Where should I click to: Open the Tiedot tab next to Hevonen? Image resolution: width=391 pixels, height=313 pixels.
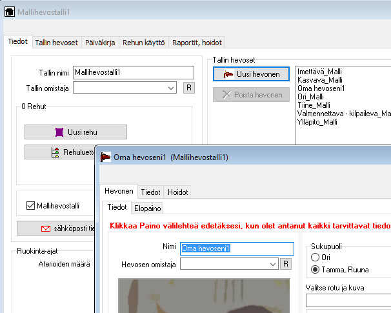(150, 192)
